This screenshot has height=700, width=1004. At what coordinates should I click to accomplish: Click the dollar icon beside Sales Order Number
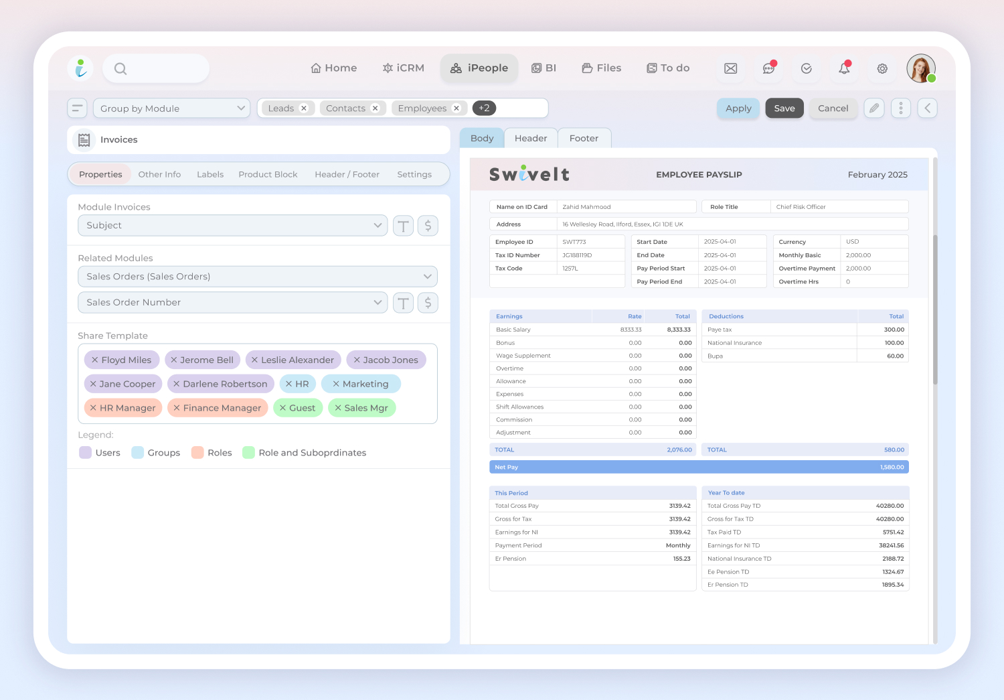coord(428,303)
